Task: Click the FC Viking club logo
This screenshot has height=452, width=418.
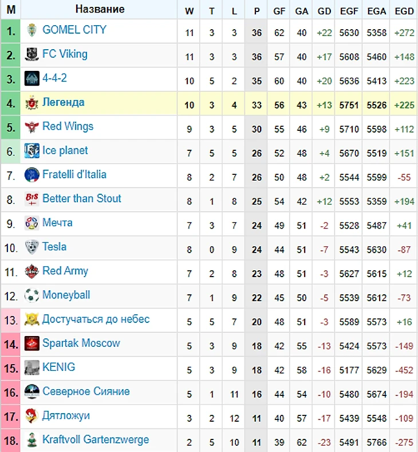Action: pyautogui.click(x=31, y=54)
